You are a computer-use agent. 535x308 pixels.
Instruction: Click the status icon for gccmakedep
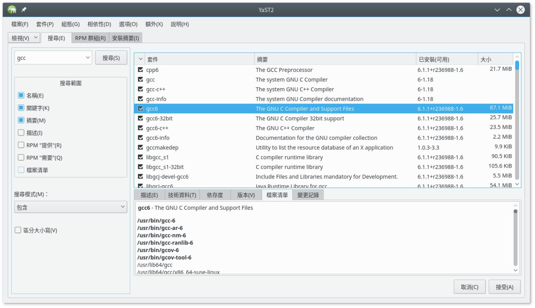coord(140,148)
